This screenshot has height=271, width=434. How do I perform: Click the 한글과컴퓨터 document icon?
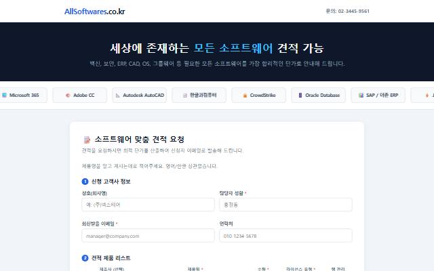185,95
